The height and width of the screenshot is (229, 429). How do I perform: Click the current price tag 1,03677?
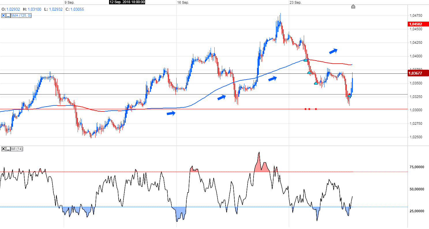click(416, 74)
